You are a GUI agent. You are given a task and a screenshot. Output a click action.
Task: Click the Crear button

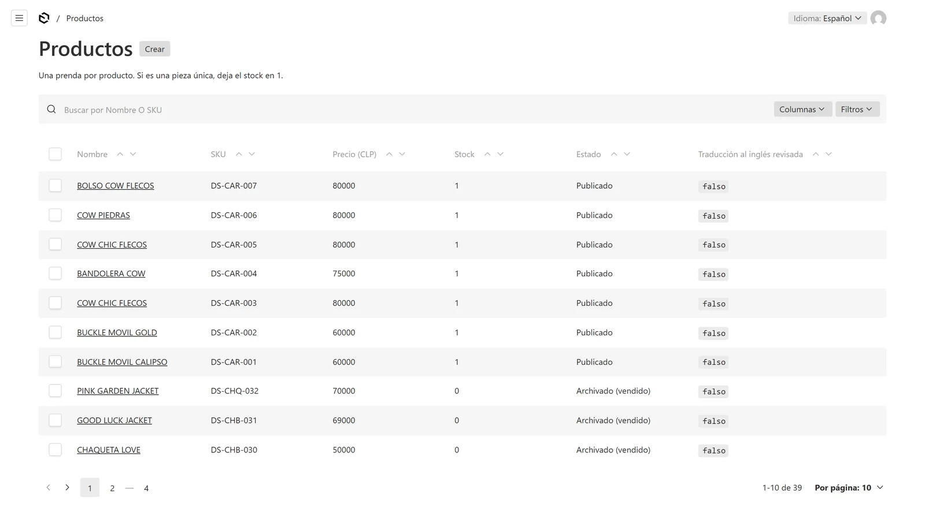154,49
